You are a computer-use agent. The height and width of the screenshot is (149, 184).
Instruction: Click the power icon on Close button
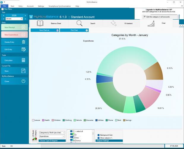[x=23, y=81]
